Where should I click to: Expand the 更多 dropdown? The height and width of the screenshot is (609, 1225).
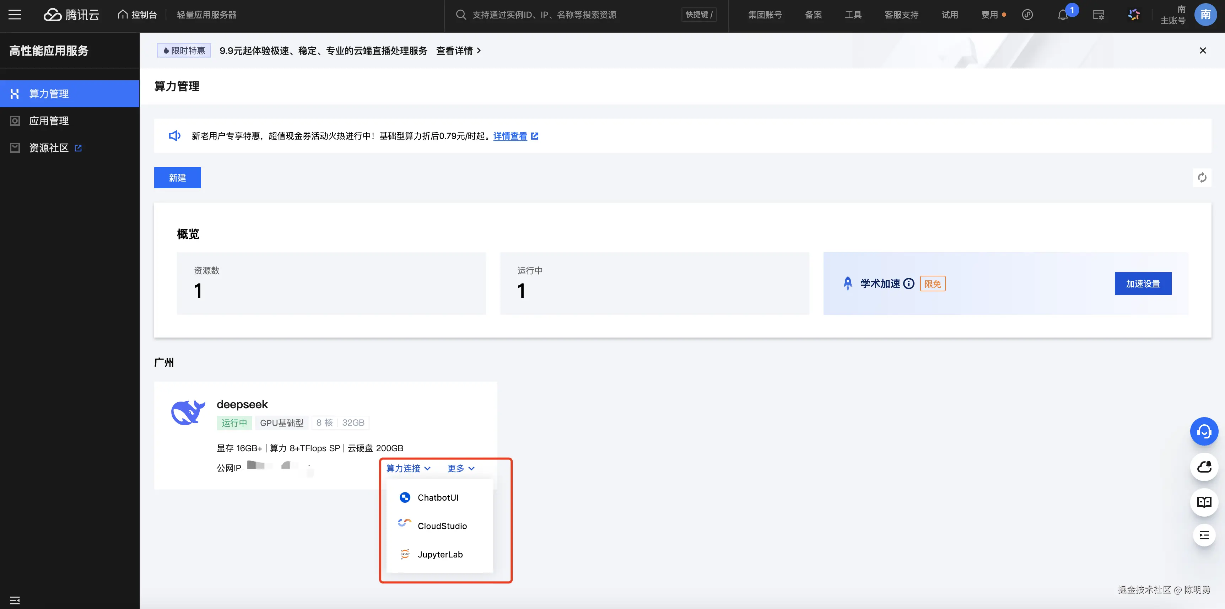(x=460, y=468)
